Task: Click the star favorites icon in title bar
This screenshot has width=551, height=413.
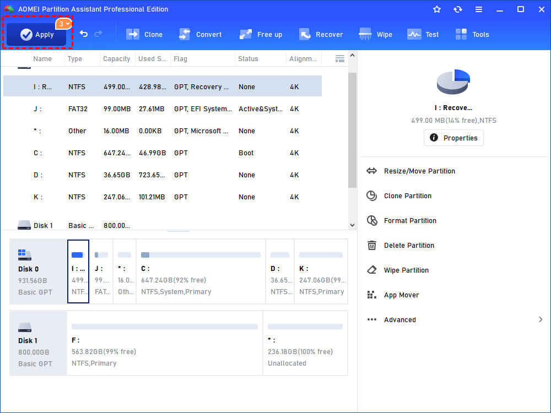Action: pyautogui.click(x=437, y=9)
